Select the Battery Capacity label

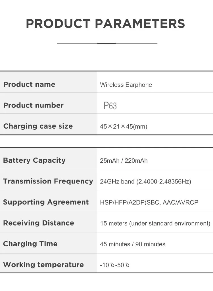(34, 160)
